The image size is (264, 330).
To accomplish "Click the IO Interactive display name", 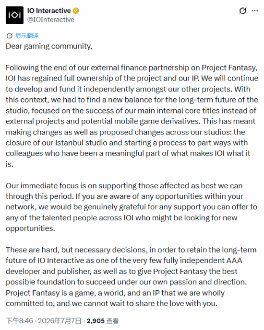I will point(49,11).
